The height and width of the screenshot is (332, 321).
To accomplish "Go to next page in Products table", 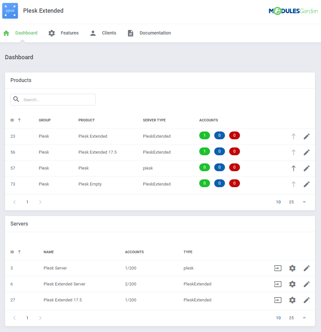I will click(x=40, y=202).
